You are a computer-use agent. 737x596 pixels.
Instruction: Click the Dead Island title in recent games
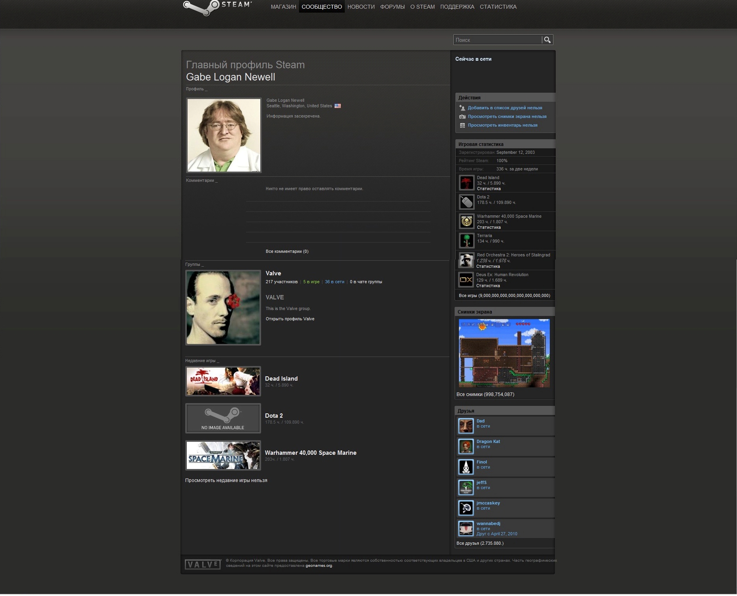click(x=281, y=379)
